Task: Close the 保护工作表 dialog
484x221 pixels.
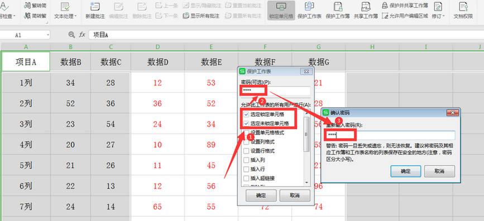Action: click(306, 71)
